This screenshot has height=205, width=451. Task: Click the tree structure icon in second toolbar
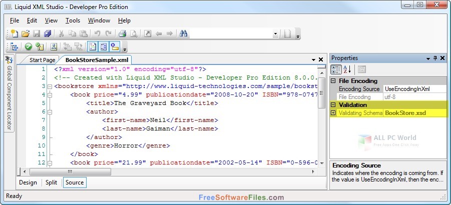[14, 46]
